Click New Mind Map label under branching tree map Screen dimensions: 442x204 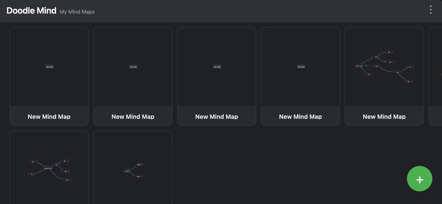(x=384, y=117)
